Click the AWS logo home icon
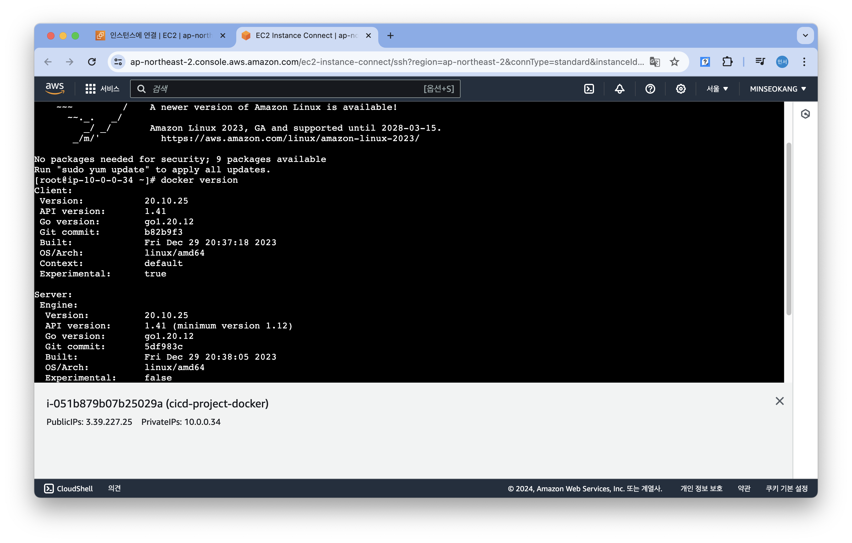852x543 pixels. pos(55,88)
